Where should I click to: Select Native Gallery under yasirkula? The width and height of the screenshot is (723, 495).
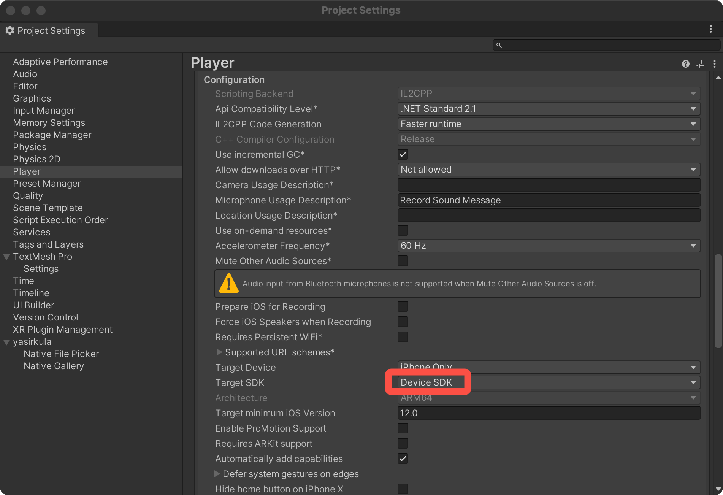[54, 366]
